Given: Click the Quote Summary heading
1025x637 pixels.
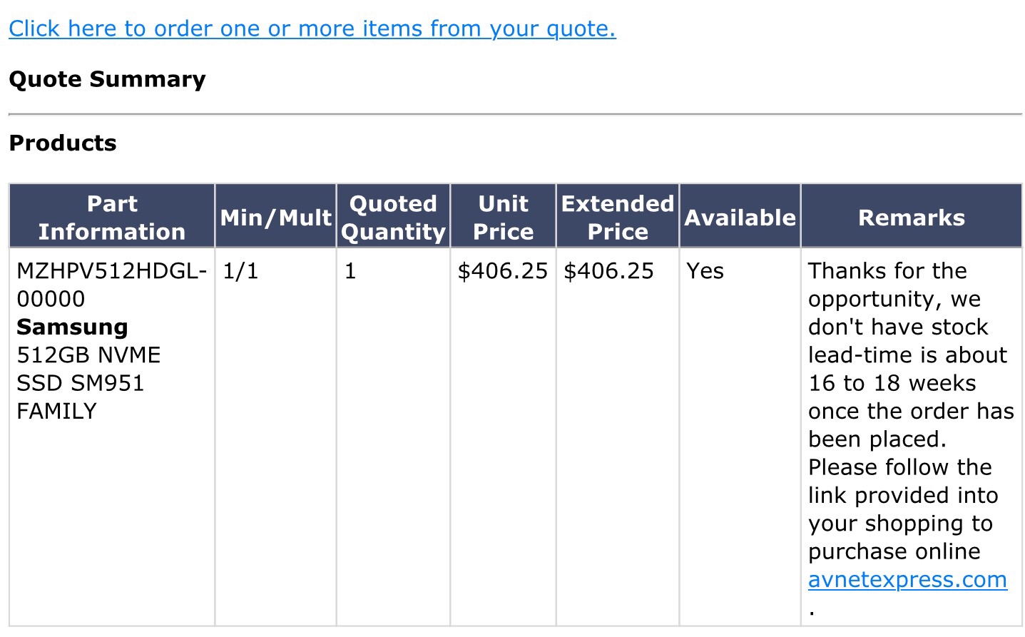Looking at the screenshot, I should click(x=107, y=79).
